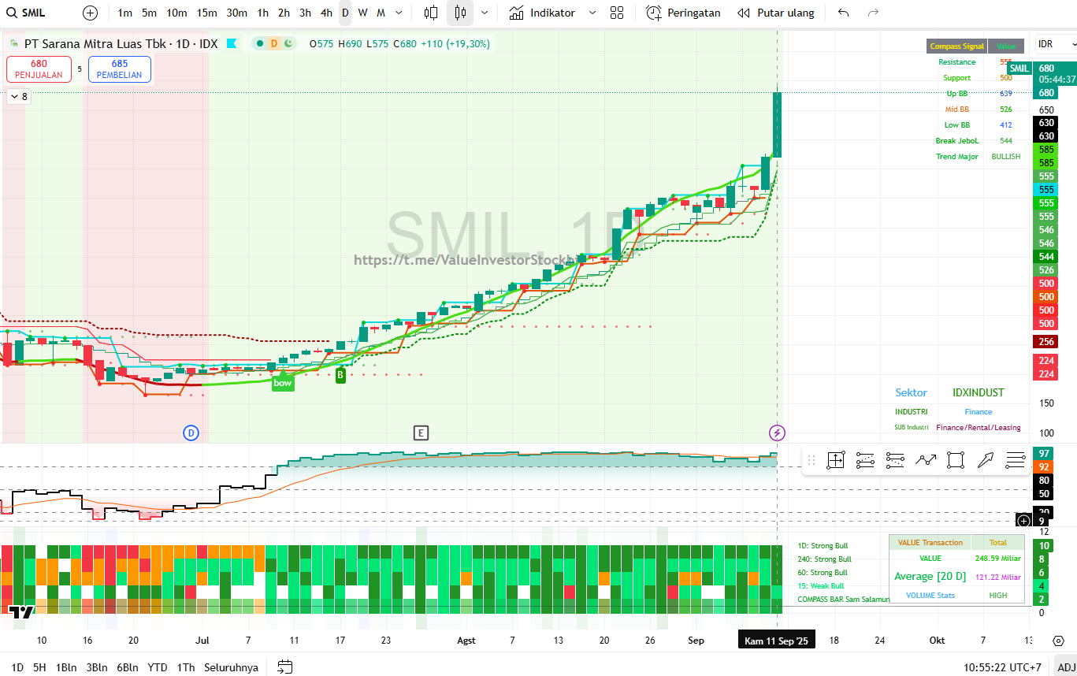
Task: Select the candlestick chart style icon
Action: coord(460,13)
